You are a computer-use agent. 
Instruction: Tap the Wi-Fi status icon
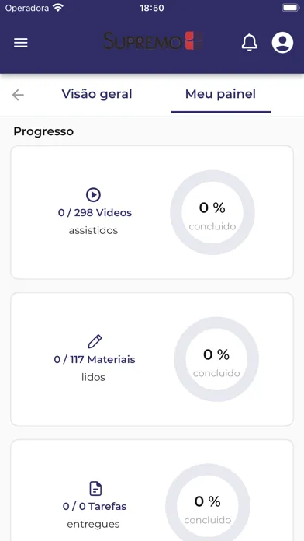(58, 8)
